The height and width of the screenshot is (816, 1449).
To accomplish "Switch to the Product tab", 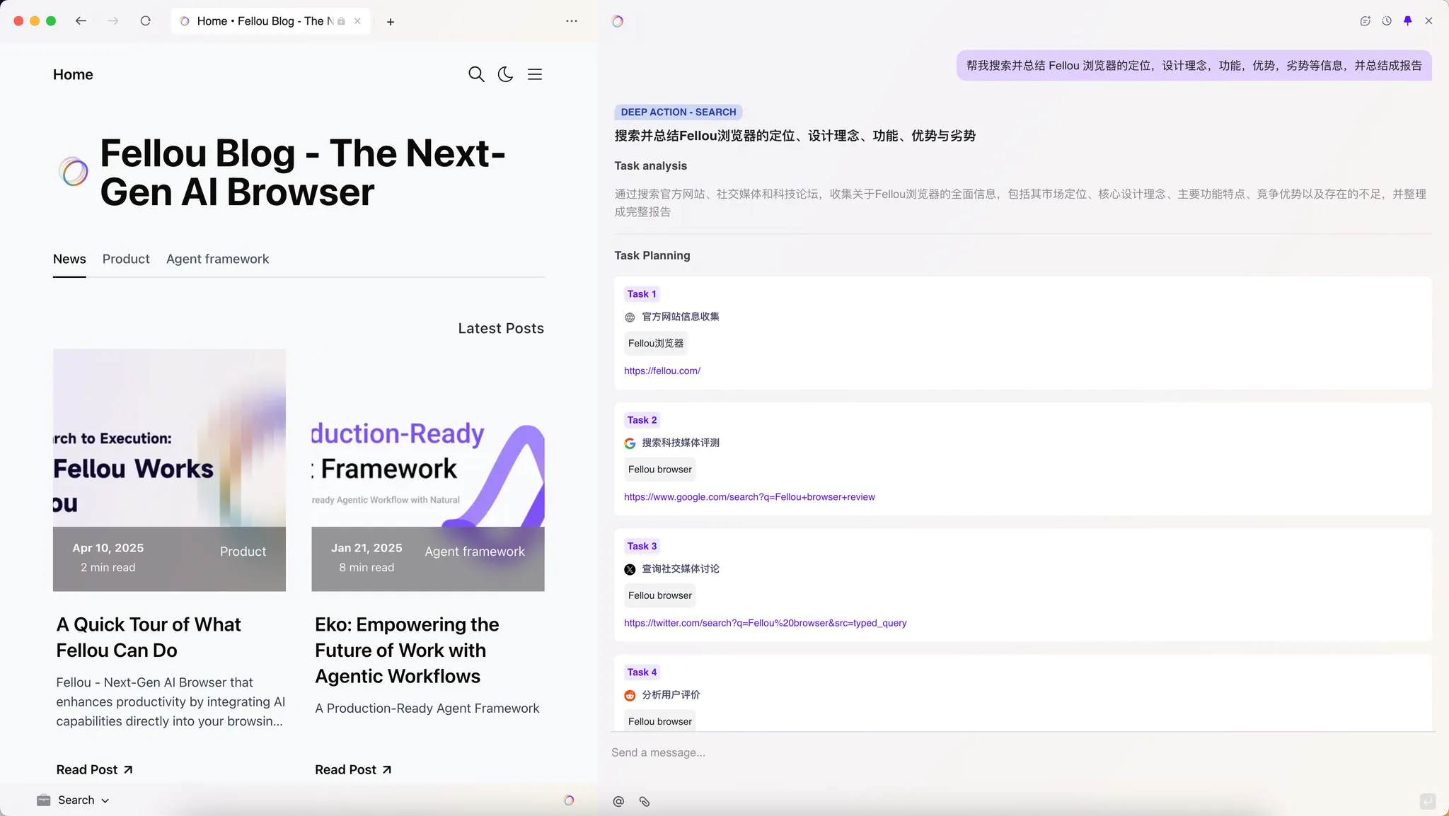I will coord(126,259).
